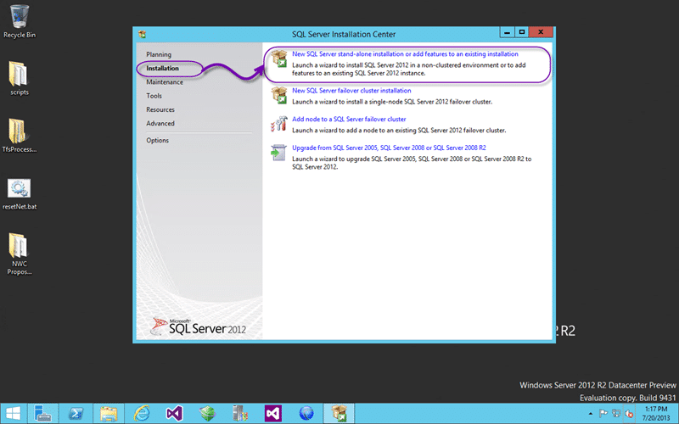The image size is (679, 424).
Task: Select the TfsProcess... folder on desktop
Action: tap(19, 136)
